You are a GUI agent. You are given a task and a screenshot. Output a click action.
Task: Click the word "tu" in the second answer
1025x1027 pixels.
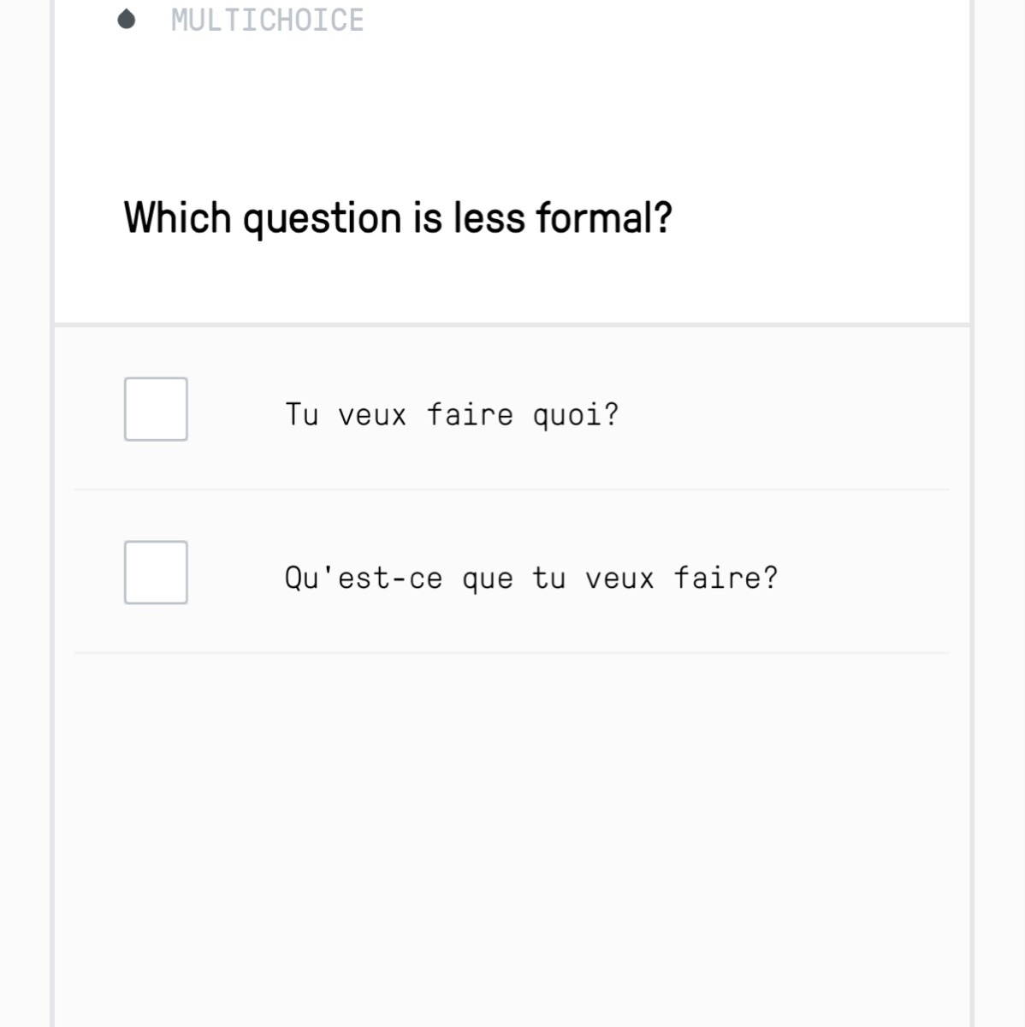[548, 579]
